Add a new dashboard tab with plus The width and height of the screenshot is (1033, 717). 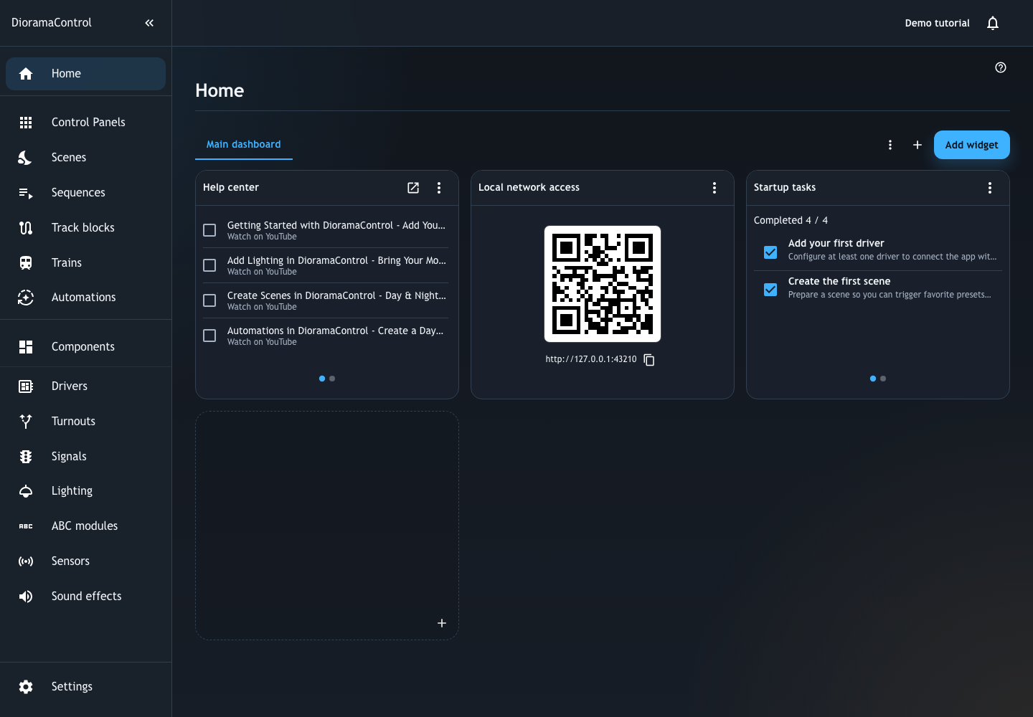click(918, 145)
